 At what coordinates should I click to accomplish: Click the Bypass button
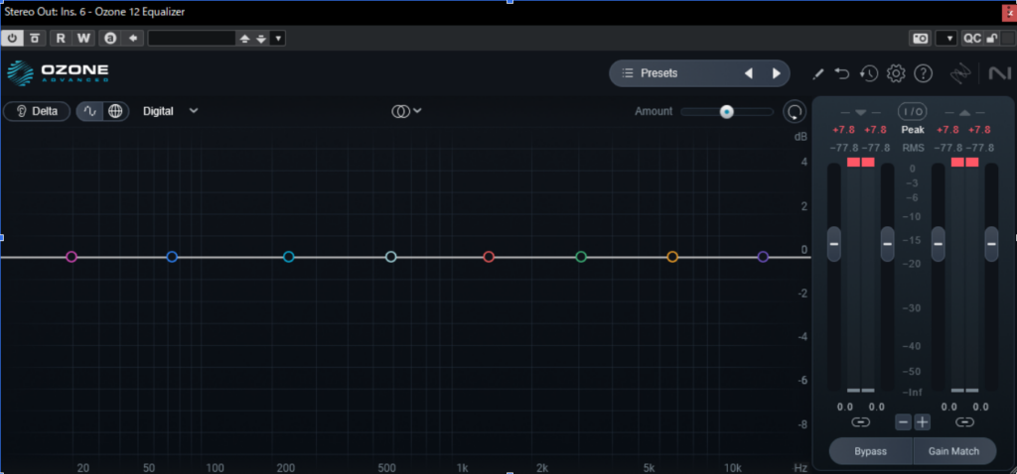870,451
